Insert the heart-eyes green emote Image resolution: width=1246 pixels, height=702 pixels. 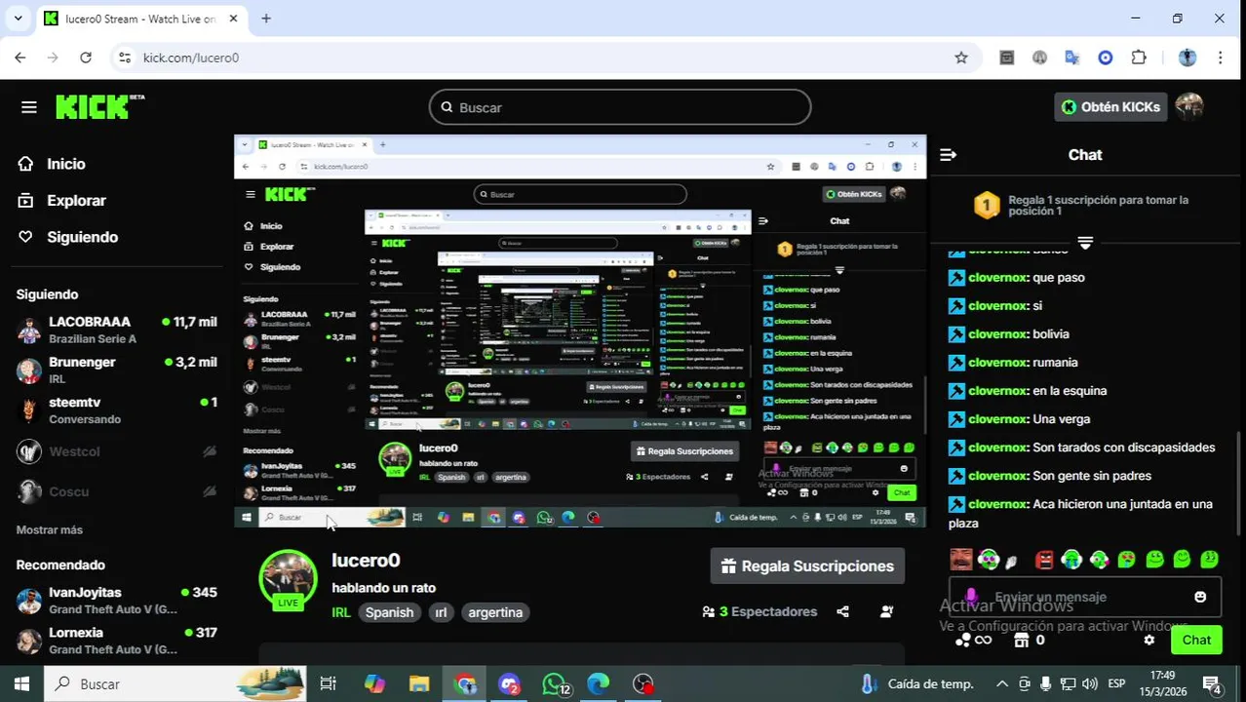click(1126, 560)
